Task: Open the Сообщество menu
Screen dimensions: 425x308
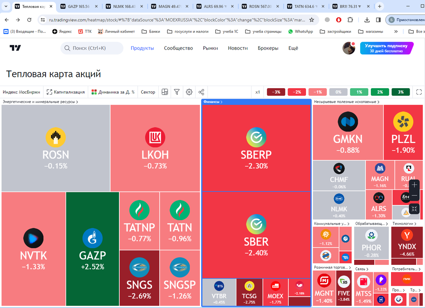Action: pyautogui.click(x=178, y=48)
